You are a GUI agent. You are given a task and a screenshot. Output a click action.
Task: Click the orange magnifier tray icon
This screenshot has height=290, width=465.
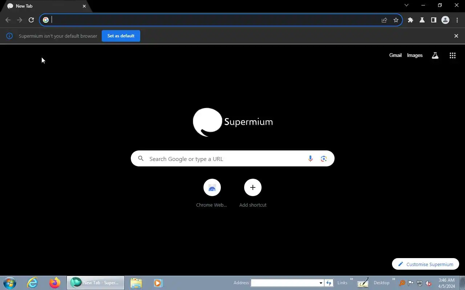click(402, 283)
